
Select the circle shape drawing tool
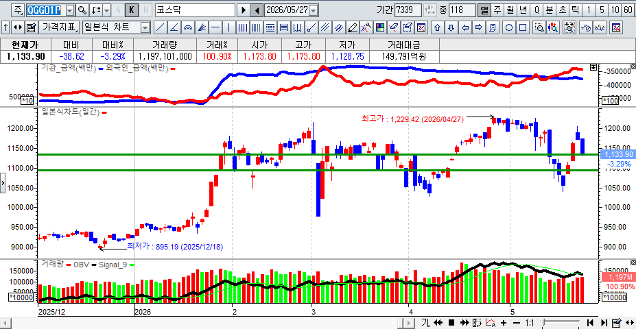pos(510,27)
